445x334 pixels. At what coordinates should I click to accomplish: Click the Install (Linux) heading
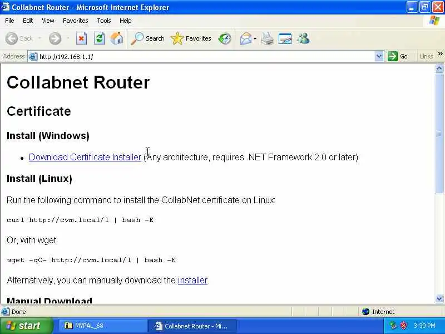[39, 179]
